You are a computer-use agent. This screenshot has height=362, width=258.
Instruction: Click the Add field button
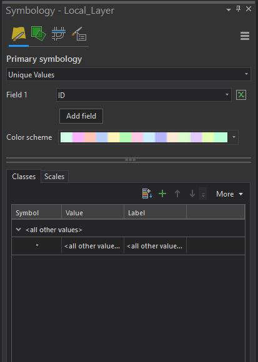pos(81,116)
